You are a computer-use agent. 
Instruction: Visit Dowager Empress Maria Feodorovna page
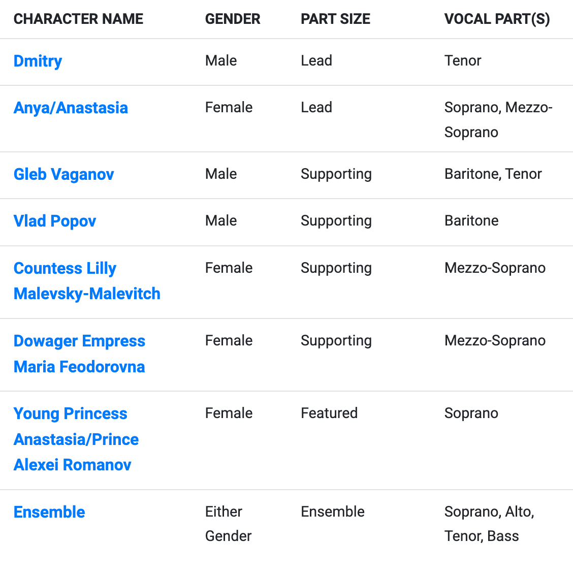click(x=79, y=354)
